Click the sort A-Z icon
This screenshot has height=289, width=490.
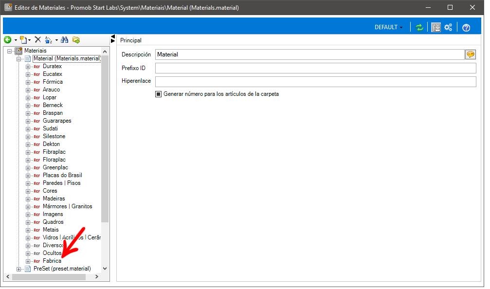coord(49,40)
